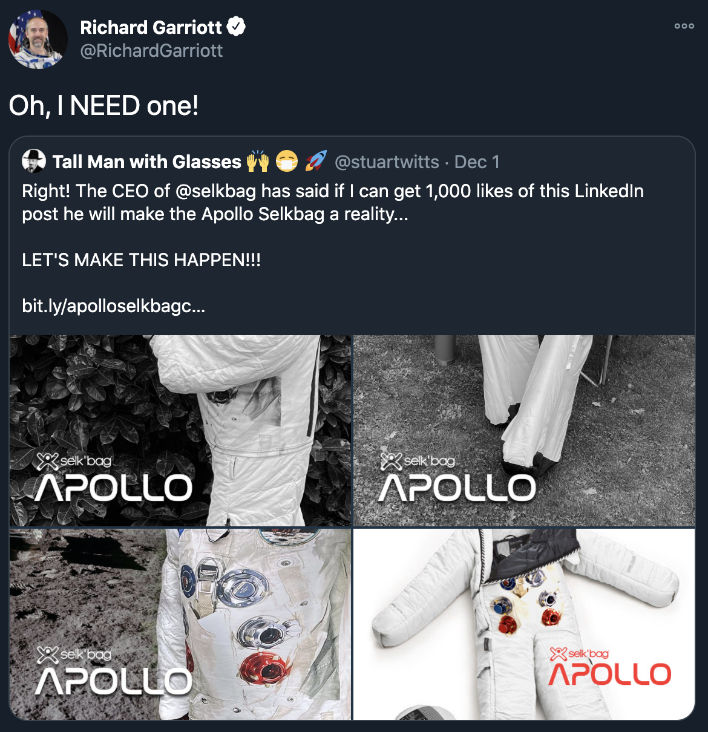Click the "LET'S MAKE THIS HAPPEN!!!" text

141,260
